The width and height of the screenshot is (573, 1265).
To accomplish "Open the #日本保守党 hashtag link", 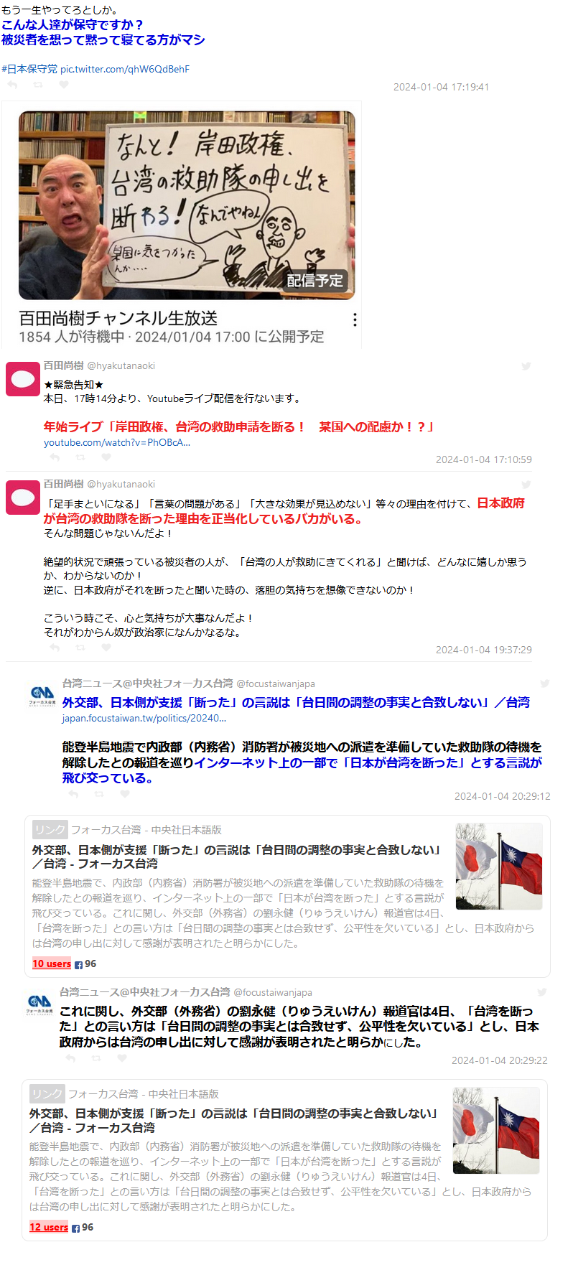I will pos(29,69).
